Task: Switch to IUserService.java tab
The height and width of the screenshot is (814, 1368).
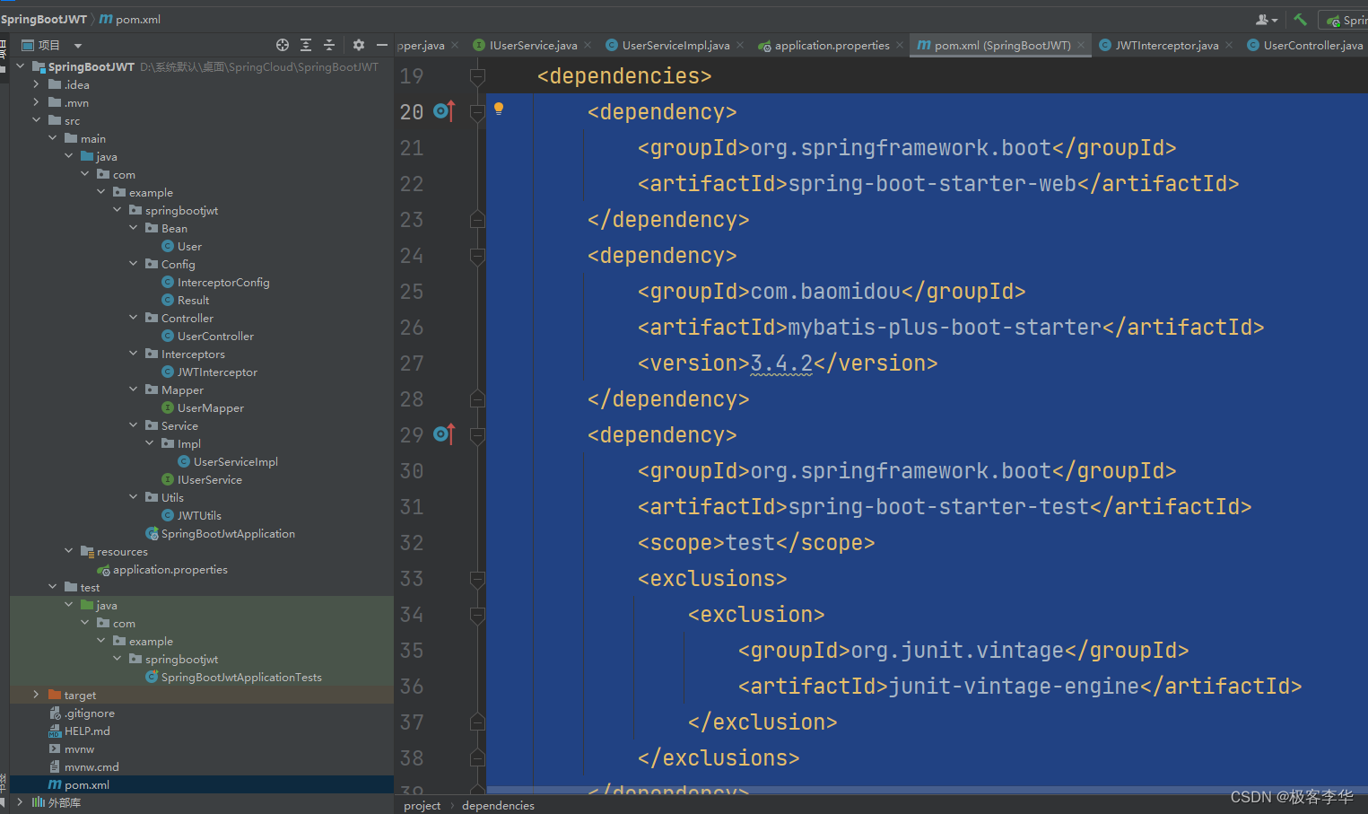Action: [x=533, y=45]
